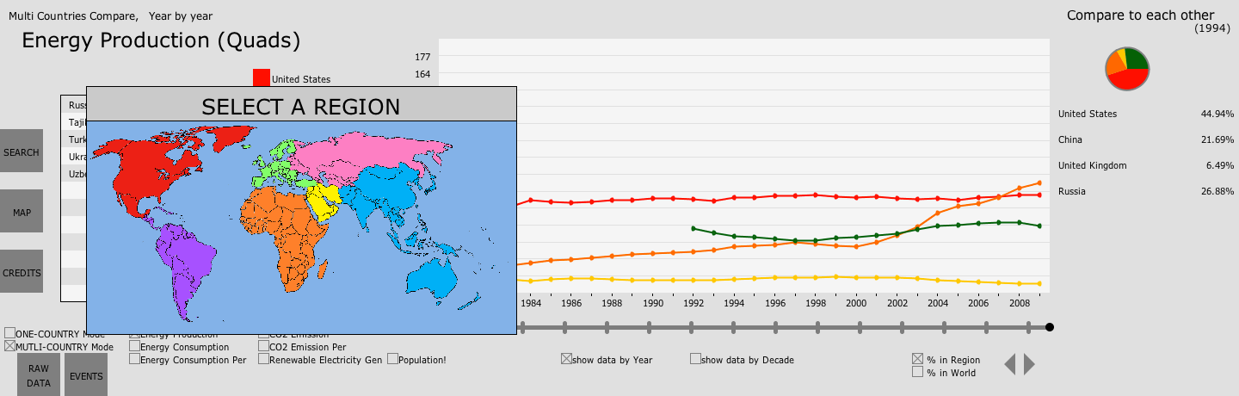Check the show data by Decade box
Viewport: 1239px width, 396px height.
click(x=695, y=359)
